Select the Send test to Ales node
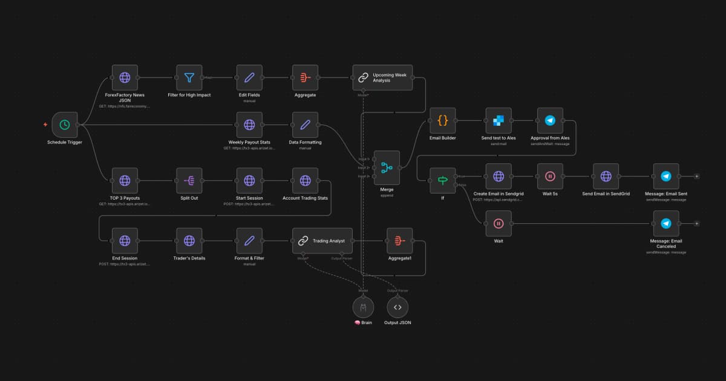This screenshot has height=381, width=726. tap(497, 120)
